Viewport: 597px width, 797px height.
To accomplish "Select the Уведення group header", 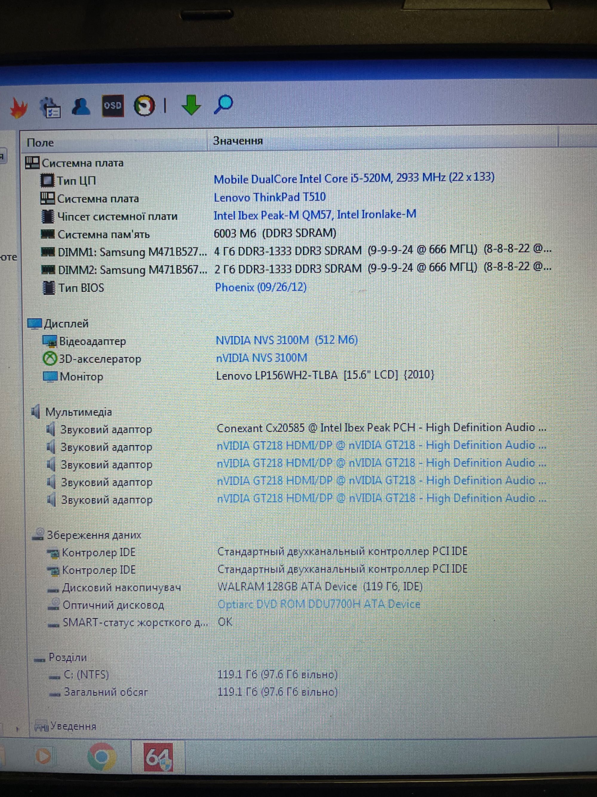I will pyautogui.click(x=65, y=726).
